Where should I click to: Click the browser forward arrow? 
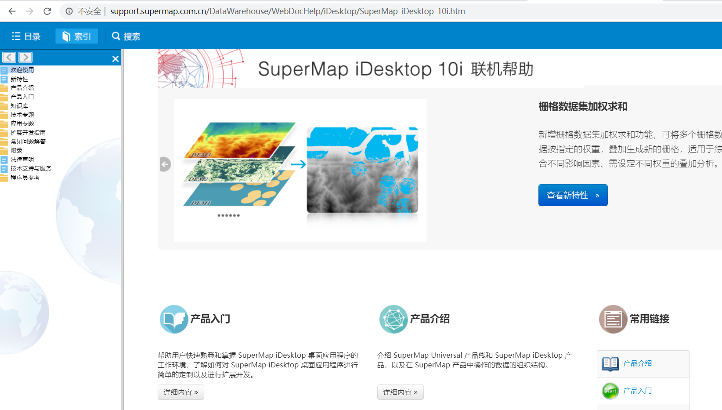point(29,11)
